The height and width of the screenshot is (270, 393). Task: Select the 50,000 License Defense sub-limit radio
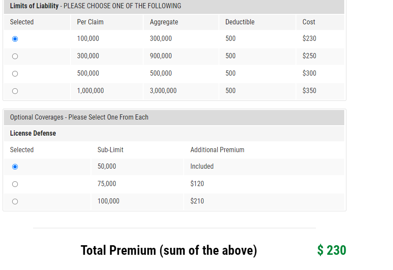[x=15, y=167]
